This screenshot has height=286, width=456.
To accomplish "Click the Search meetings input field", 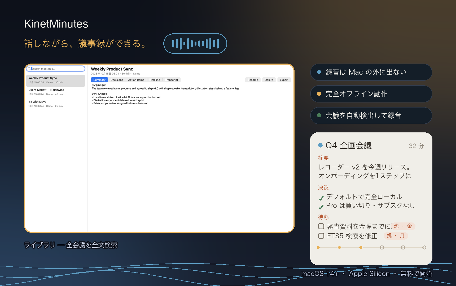I will coord(56,69).
